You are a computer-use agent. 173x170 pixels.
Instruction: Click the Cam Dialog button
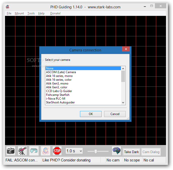[151, 152]
